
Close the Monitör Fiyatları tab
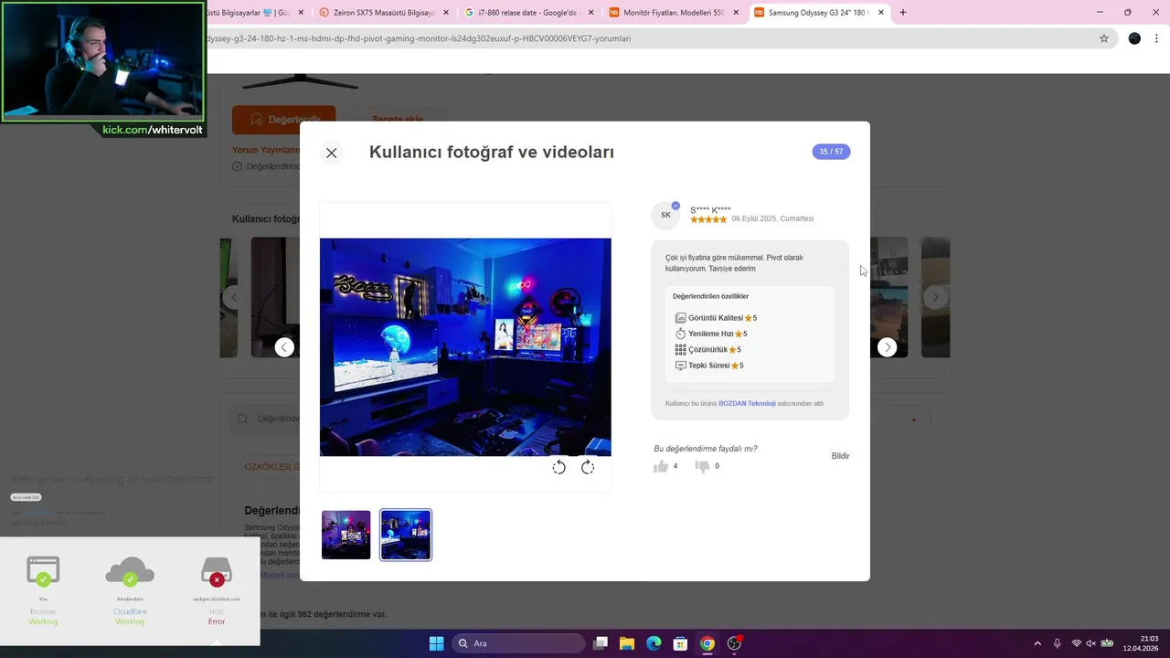736,13
